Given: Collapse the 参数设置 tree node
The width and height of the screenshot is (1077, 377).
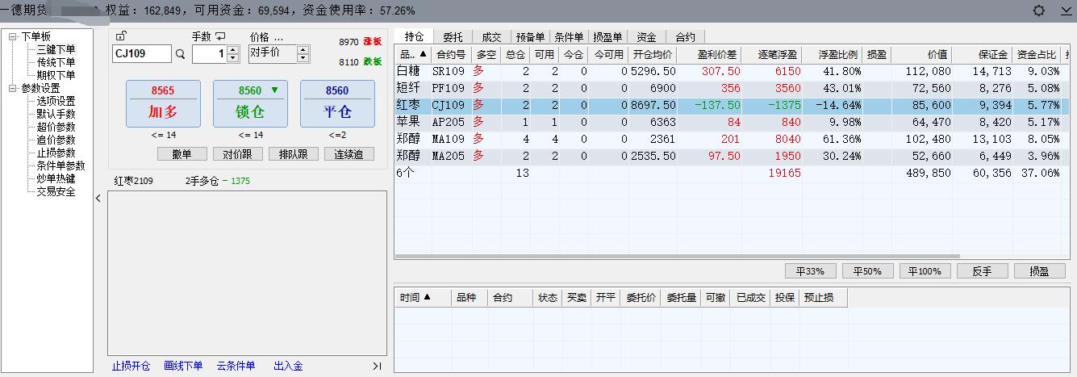Looking at the screenshot, I should click(13, 89).
